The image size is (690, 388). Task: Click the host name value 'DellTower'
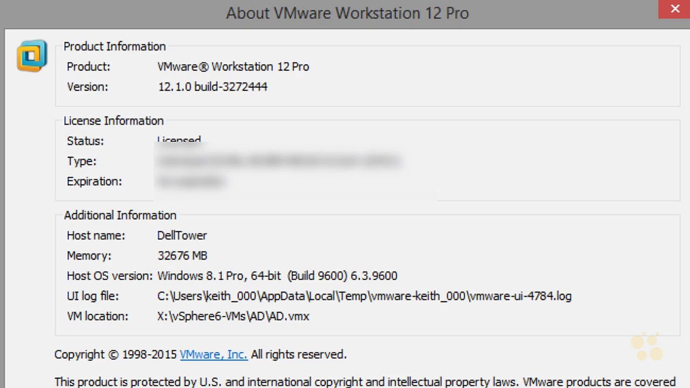point(182,235)
